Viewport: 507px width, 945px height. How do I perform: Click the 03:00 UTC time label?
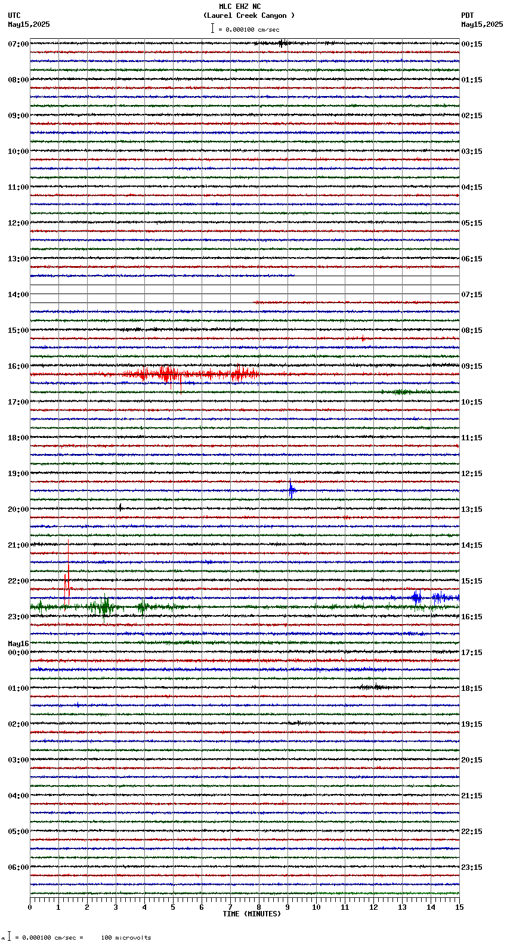pos(18,760)
